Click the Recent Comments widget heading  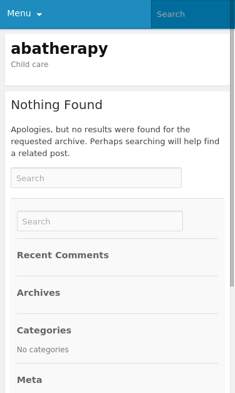(x=63, y=255)
